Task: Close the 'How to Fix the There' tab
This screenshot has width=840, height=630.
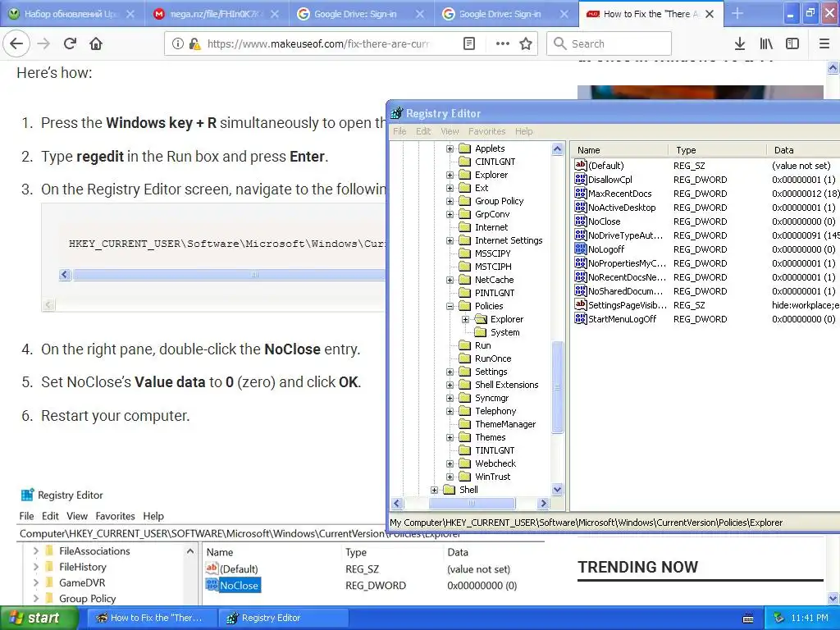Action: point(710,14)
